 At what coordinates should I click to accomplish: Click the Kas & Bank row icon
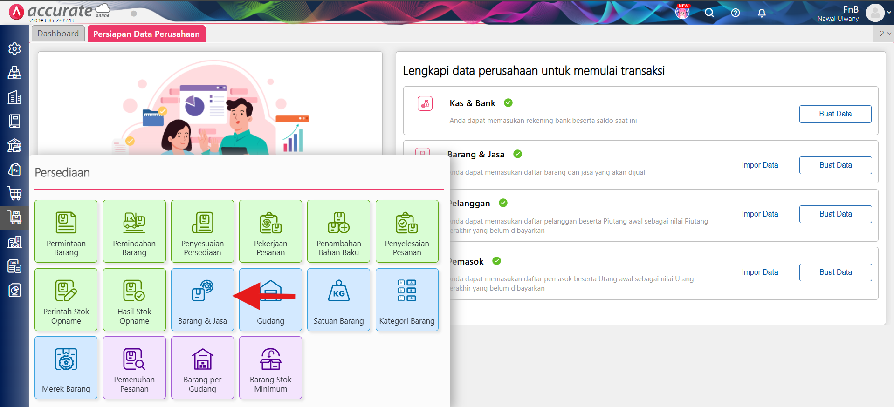(425, 103)
